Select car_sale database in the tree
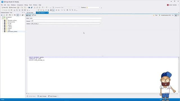 click(x=9, y=24)
